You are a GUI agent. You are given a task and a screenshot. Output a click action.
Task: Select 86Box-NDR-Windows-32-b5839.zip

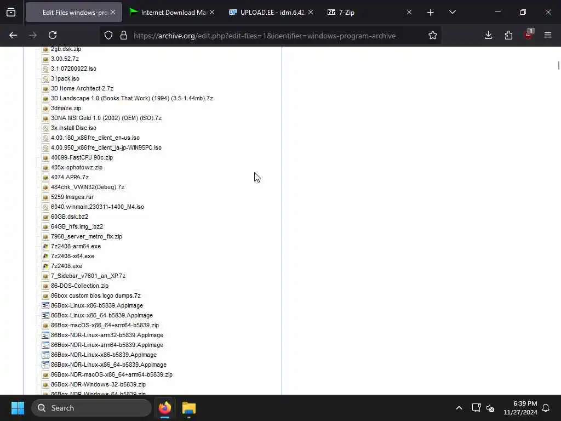tap(98, 384)
